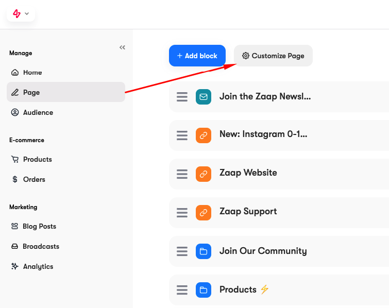The image size is (389, 308).
Task: Click the drag handle of Zaap Website block
Action: pyautogui.click(x=182, y=174)
